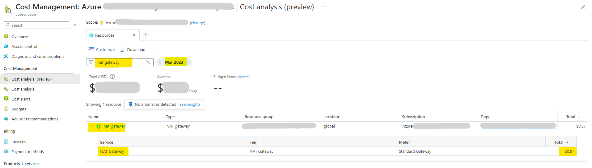Click the Overview dollar icon
592x168 pixels.
coord(6,36)
